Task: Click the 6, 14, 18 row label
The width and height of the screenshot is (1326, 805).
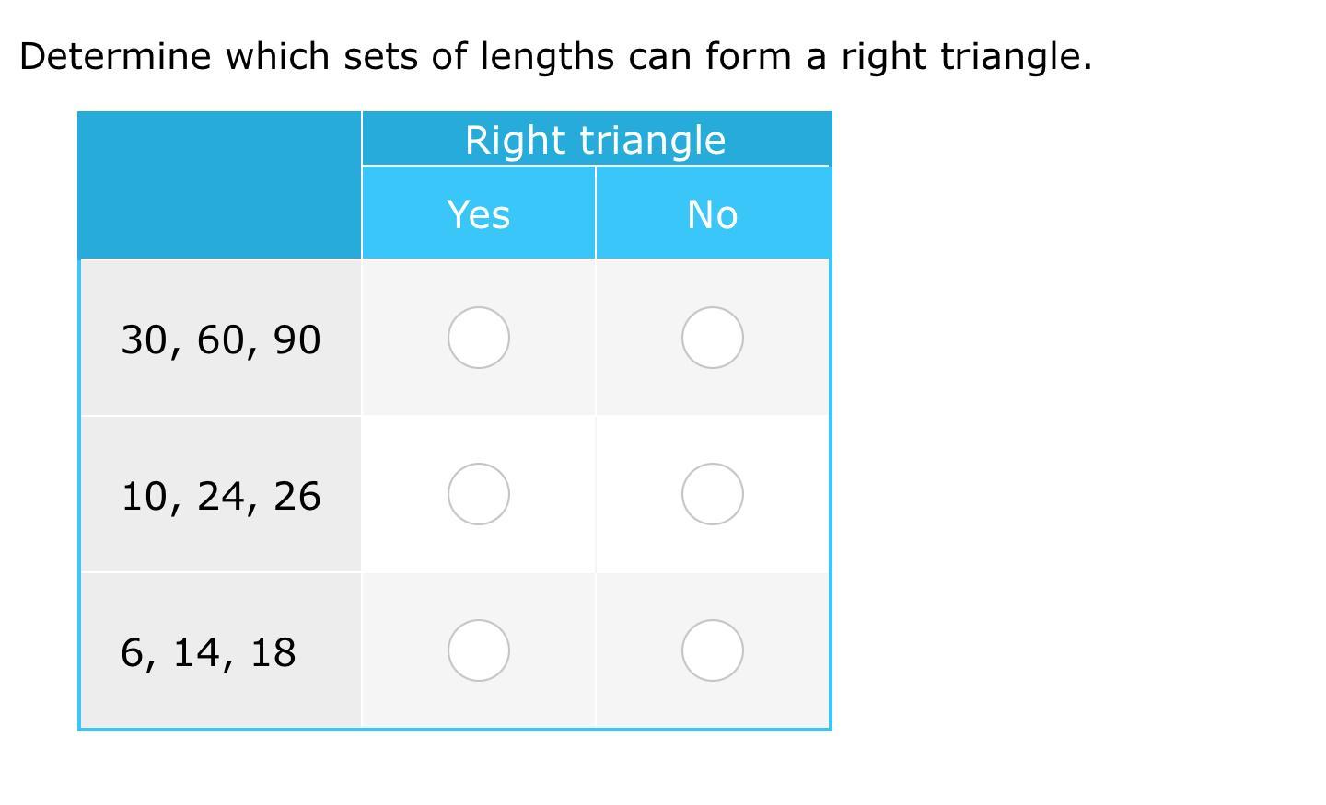Action: click(208, 652)
